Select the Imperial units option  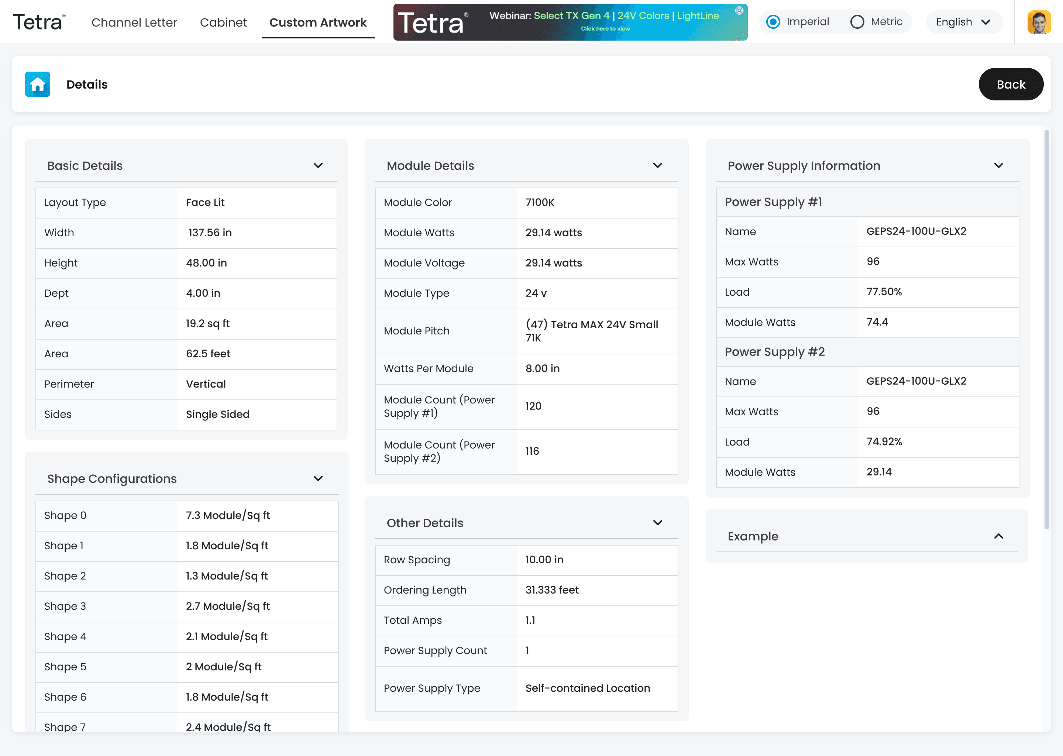pos(773,22)
